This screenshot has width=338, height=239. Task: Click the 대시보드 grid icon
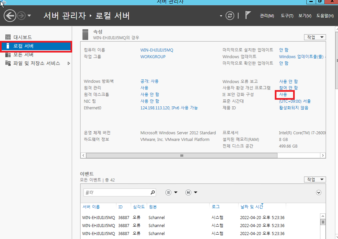pyautogui.click(x=8, y=37)
